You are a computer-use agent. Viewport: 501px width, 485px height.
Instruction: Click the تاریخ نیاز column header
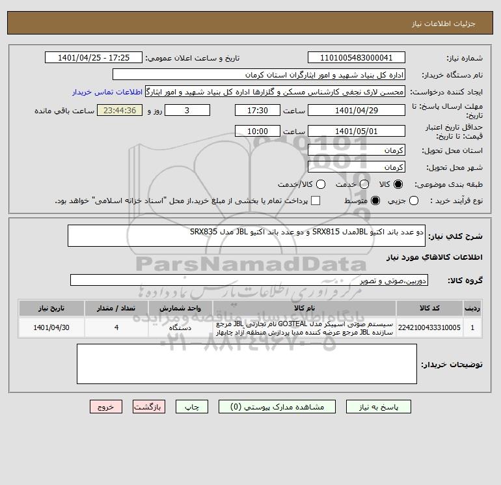[x=51, y=308]
